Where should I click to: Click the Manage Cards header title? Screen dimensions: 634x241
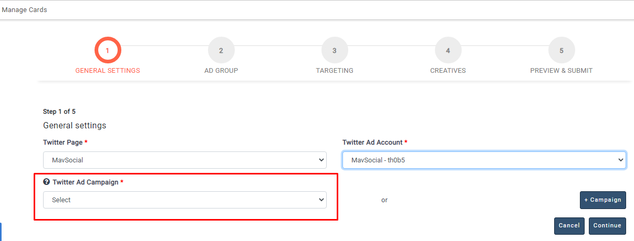click(x=25, y=10)
